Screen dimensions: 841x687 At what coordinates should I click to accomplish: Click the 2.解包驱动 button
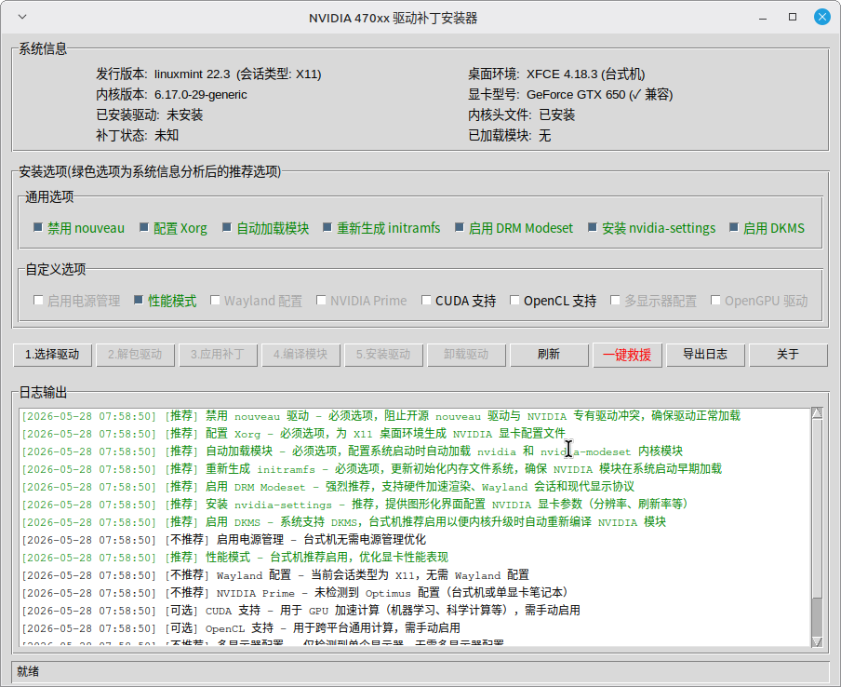pyautogui.click(x=135, y=355)
